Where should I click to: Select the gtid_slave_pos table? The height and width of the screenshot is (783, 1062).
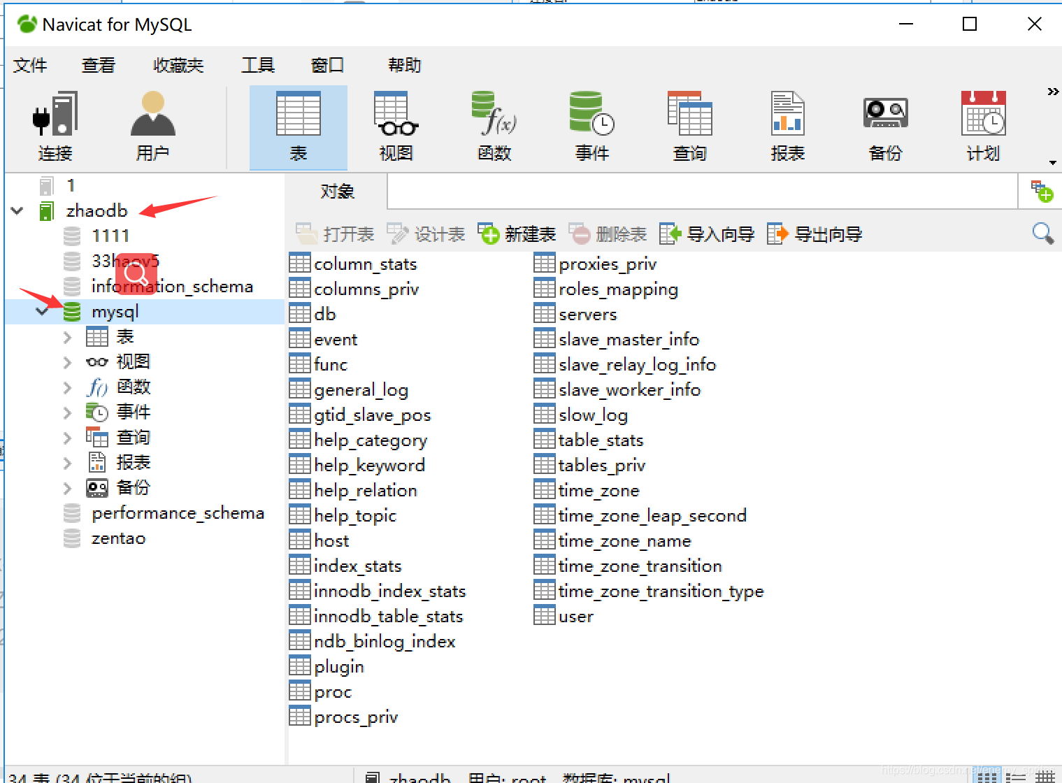372,415
